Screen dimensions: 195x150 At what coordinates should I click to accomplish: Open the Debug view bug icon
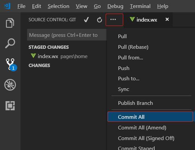[10, 85]
